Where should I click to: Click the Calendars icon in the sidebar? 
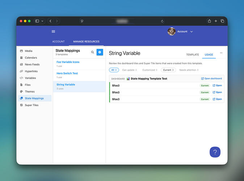[21, 58]
